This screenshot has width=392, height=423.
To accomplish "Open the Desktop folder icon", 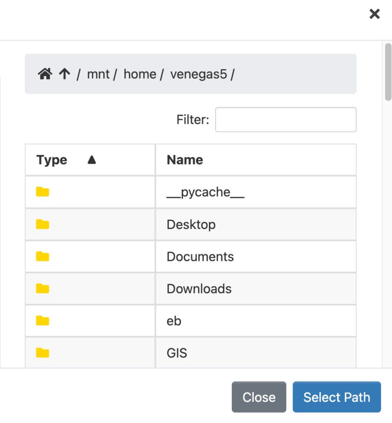I will tap(43, 224).
